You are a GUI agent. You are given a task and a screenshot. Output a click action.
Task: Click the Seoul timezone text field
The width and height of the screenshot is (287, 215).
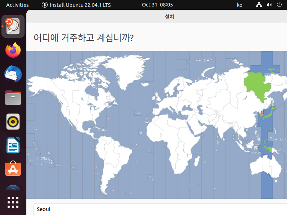click(160, 209)
